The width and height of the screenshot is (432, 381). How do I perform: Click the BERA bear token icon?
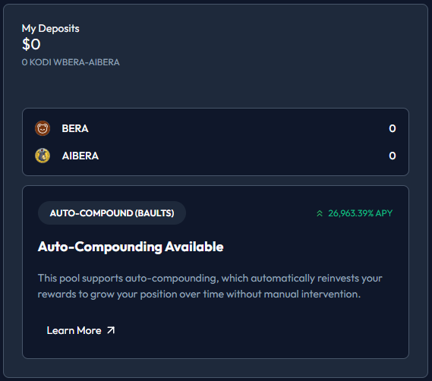[43, 128]
